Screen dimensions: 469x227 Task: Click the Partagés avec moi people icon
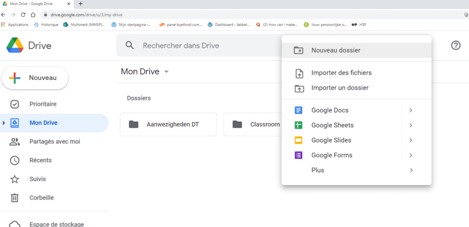pos(15,141)
